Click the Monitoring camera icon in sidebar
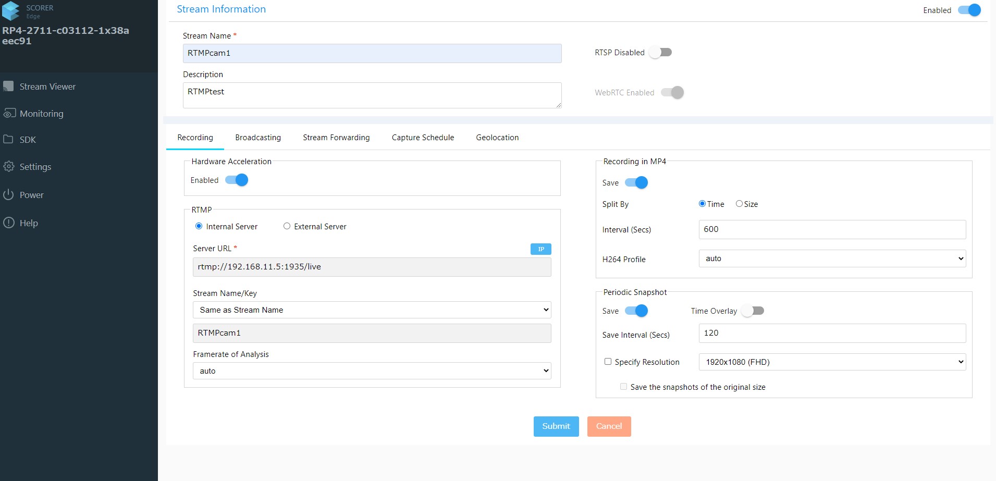The height and width of the screenshot is (481, 996). pyautogui.click(x=9, y=113)
